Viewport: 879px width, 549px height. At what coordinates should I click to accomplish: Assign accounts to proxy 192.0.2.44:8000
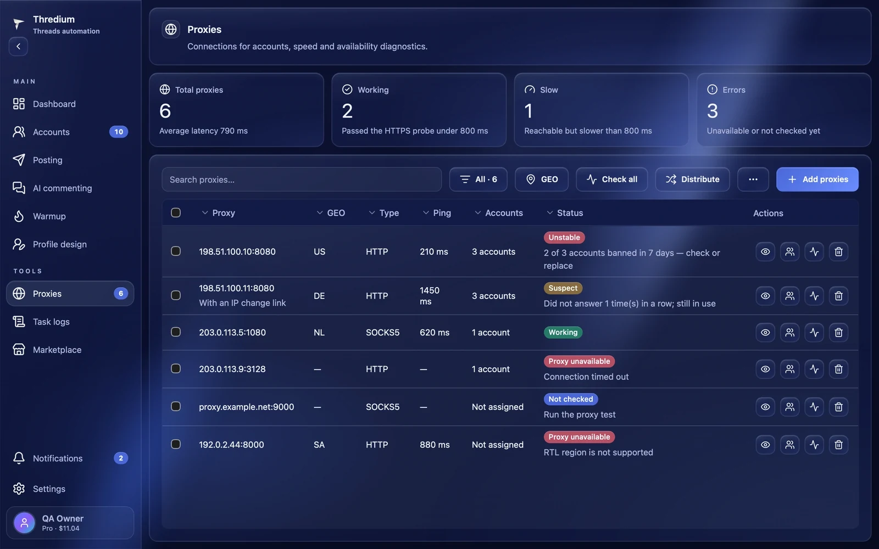click(789, 445)
